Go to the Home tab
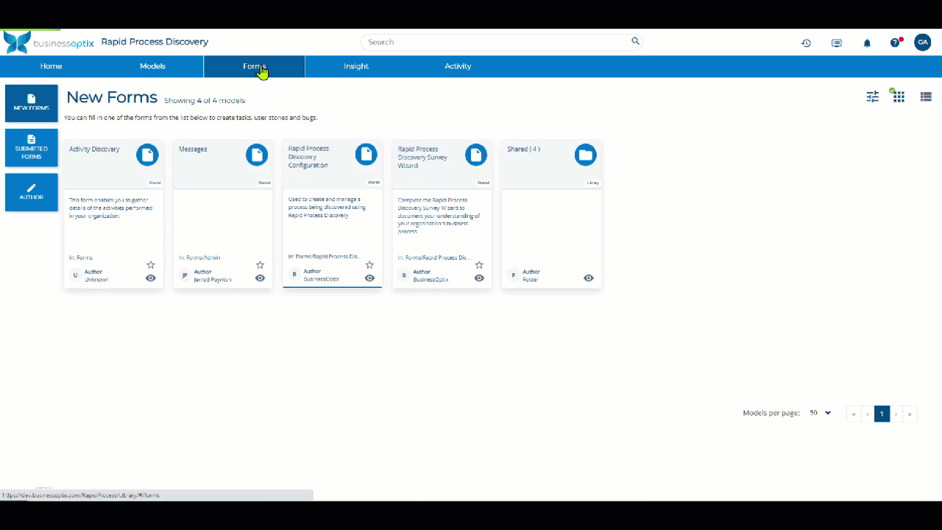Image resolution: width=942 pixels, height=530 pixels. (x=51, y=66)
